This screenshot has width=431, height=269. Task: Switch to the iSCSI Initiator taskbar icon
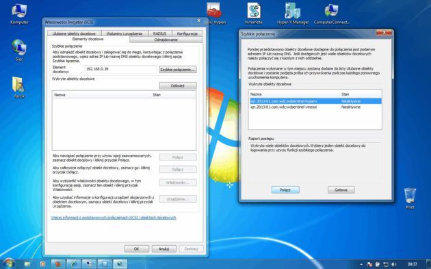point(120,264)
